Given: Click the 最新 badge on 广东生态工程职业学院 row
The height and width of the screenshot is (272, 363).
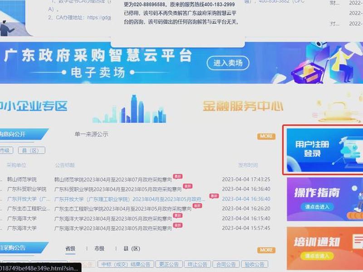Looking at the screenshot, I should point(197,206).
